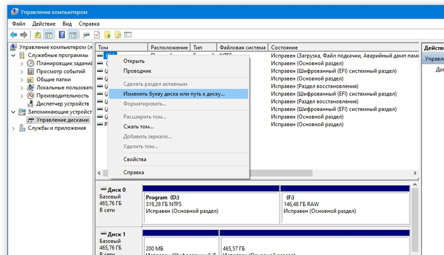Select the root Управление компьютером node

[x=56, y=47]
